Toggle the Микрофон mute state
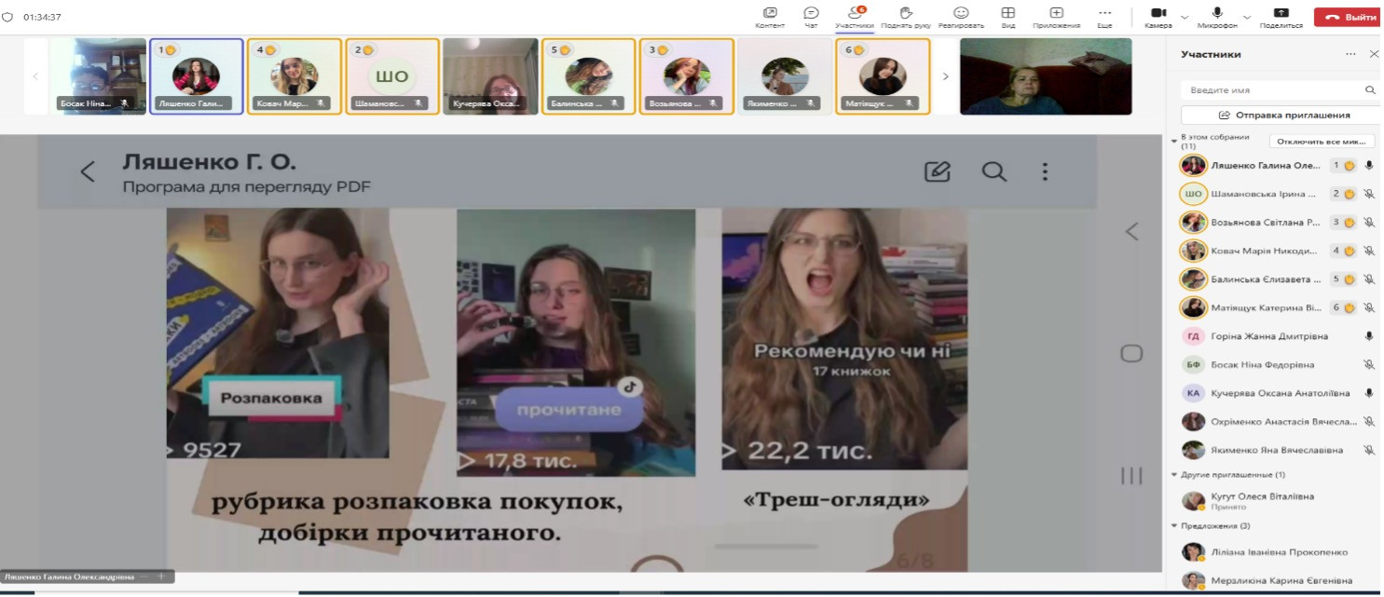Screen dimensions: 1384x597 (x=1217, y=13)
